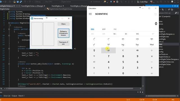The width and height of the screenshot is (180, 101).
Task: Click the Сброс button in Автокликер
Action: point(63,24)
